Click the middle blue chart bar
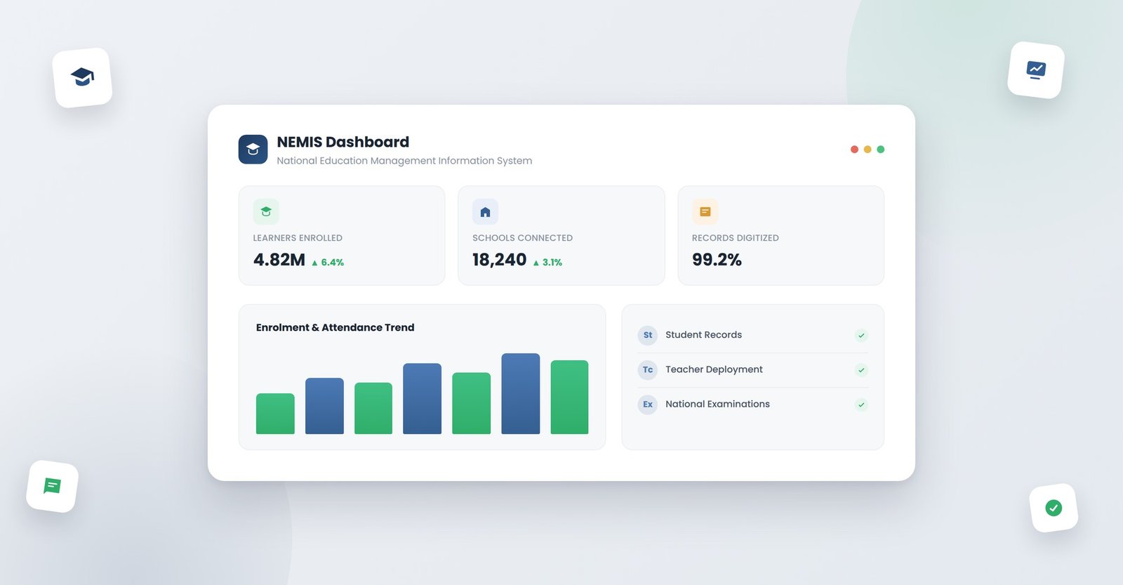 [x=422, y=398]
